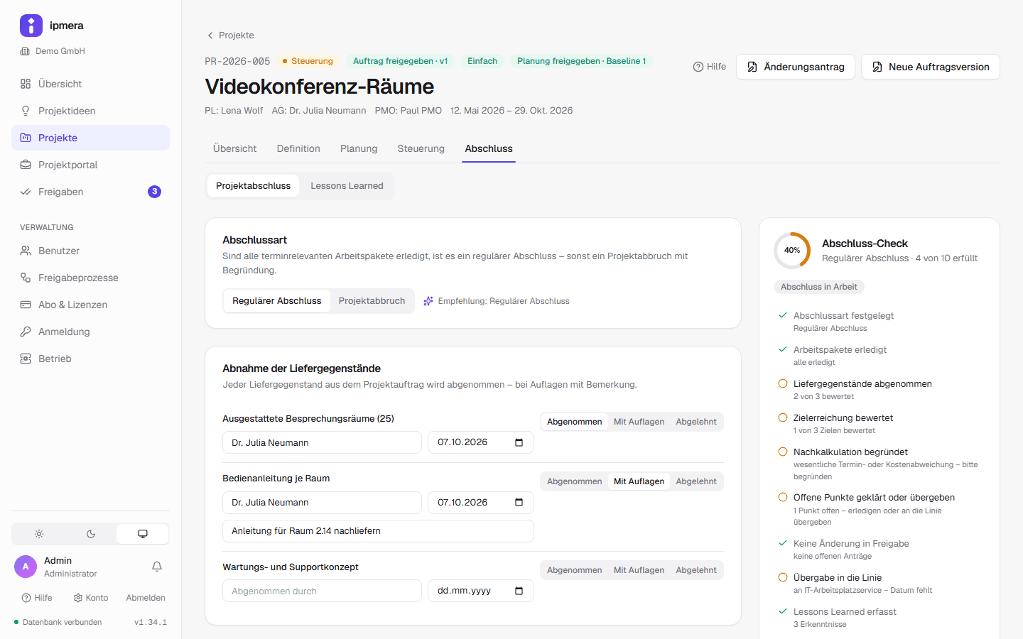Click version label v1.34.1

click(151, 623)
